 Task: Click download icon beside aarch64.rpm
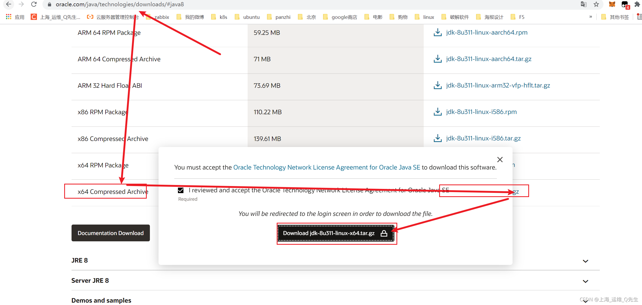438,32
